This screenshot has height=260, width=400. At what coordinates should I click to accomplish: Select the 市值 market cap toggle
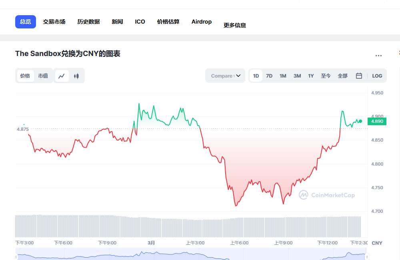[x=43, y=76]
